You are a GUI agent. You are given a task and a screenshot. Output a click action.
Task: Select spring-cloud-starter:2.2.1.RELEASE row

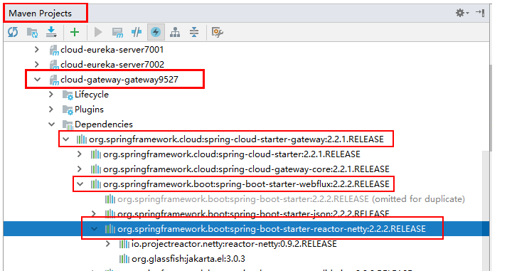click(232, 154)
